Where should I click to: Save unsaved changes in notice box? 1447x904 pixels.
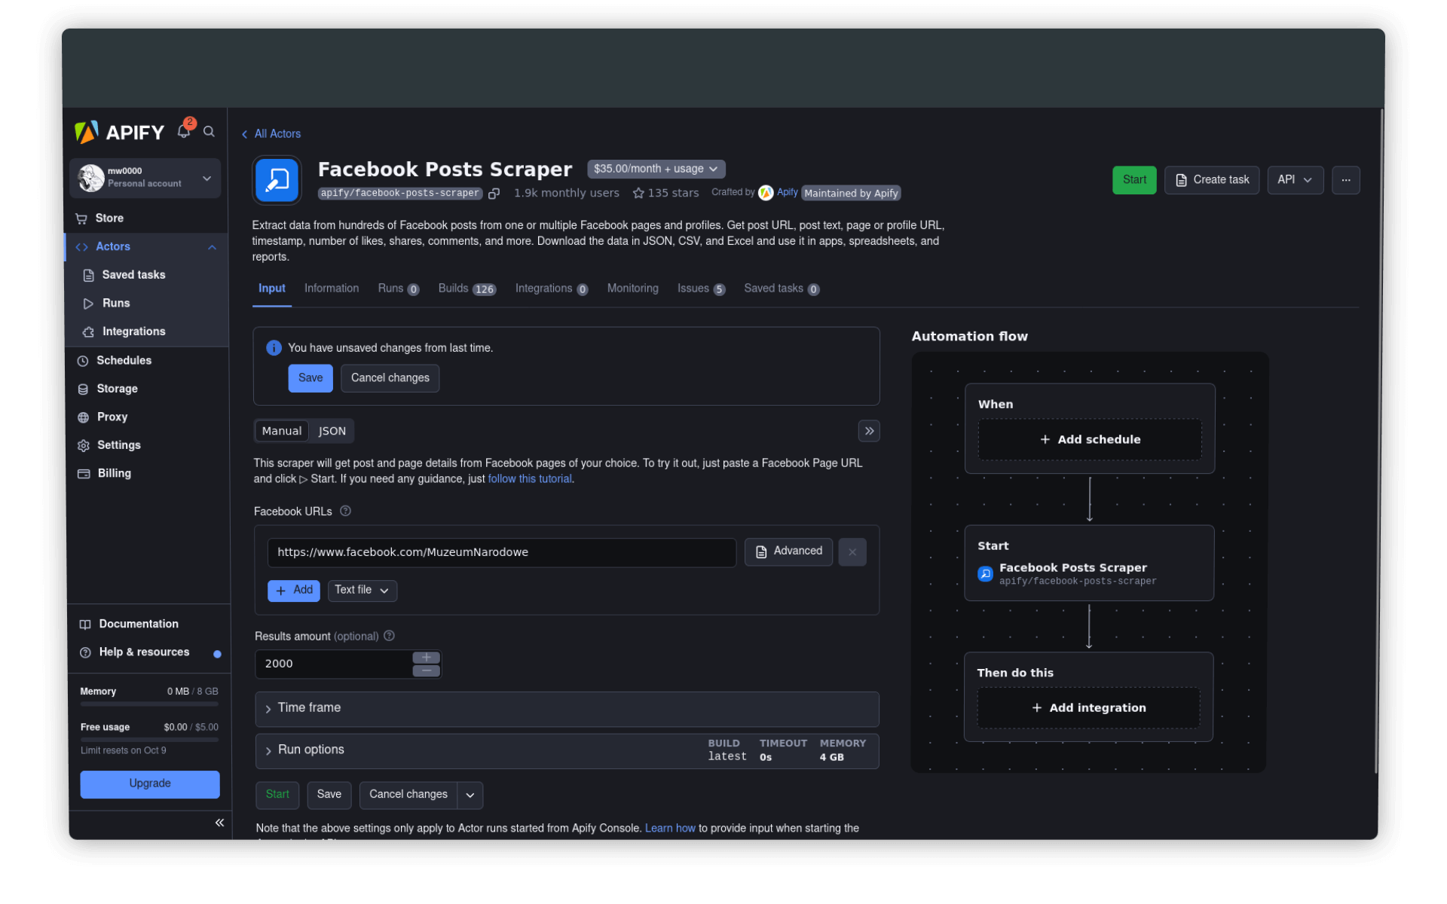coord(311,378)
